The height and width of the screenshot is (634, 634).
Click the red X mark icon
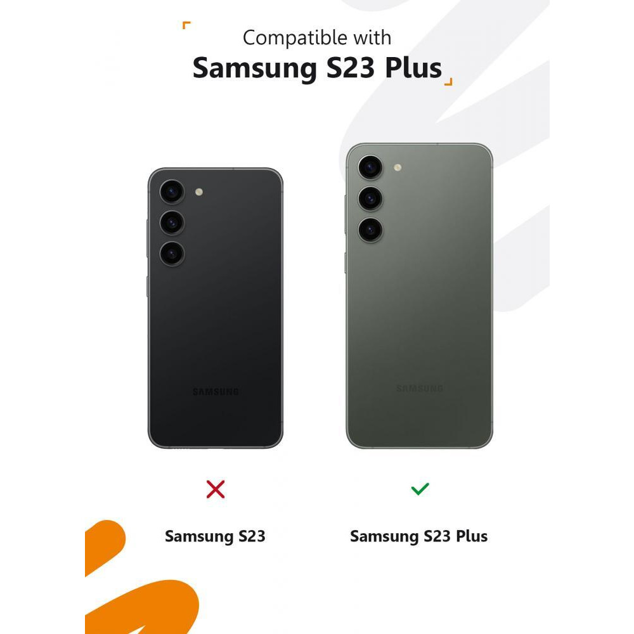[x=216, y=489]
